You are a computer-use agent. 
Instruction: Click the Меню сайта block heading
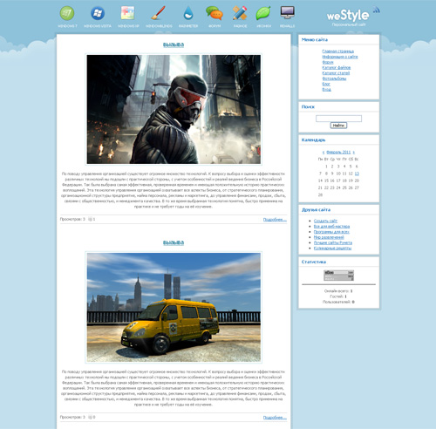coord(315,39)
